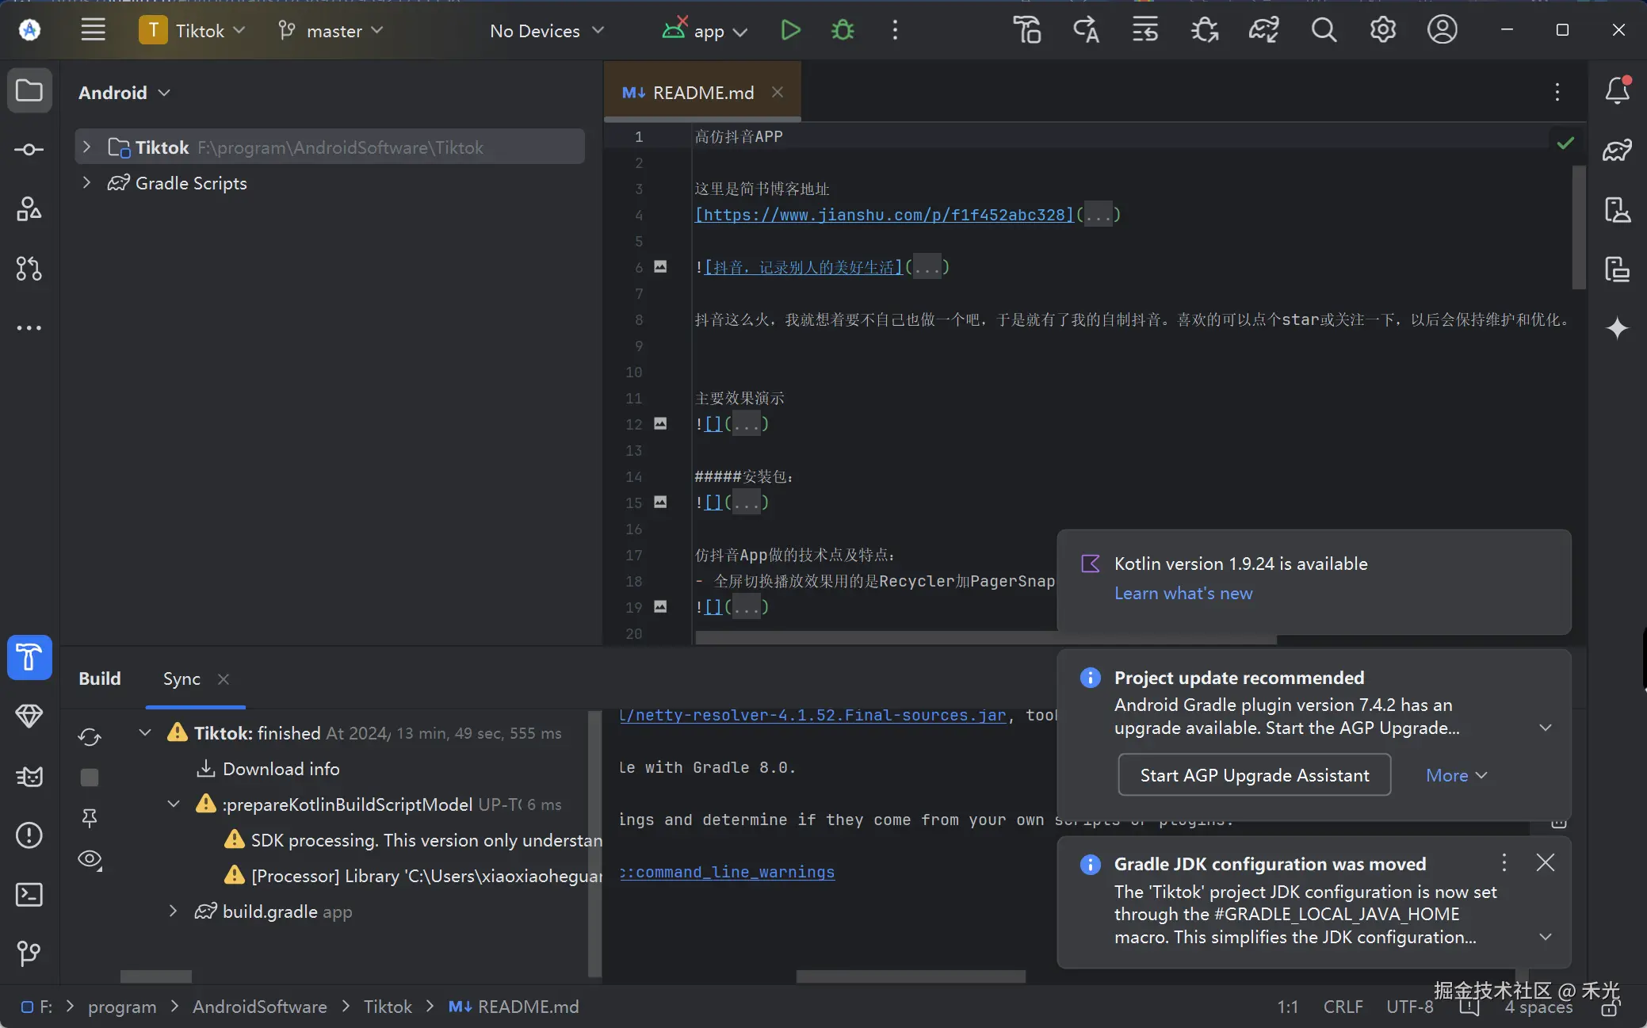This screenshot has width=1647, height=1028.
Task: Switch to the Sync tab in Build
Action: click(182, 679)
